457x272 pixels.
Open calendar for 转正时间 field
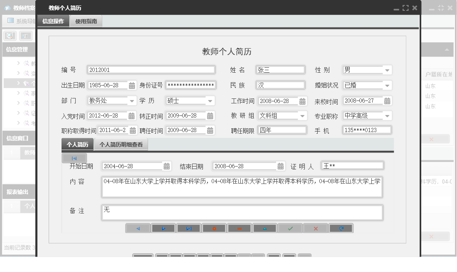[210, 116]
